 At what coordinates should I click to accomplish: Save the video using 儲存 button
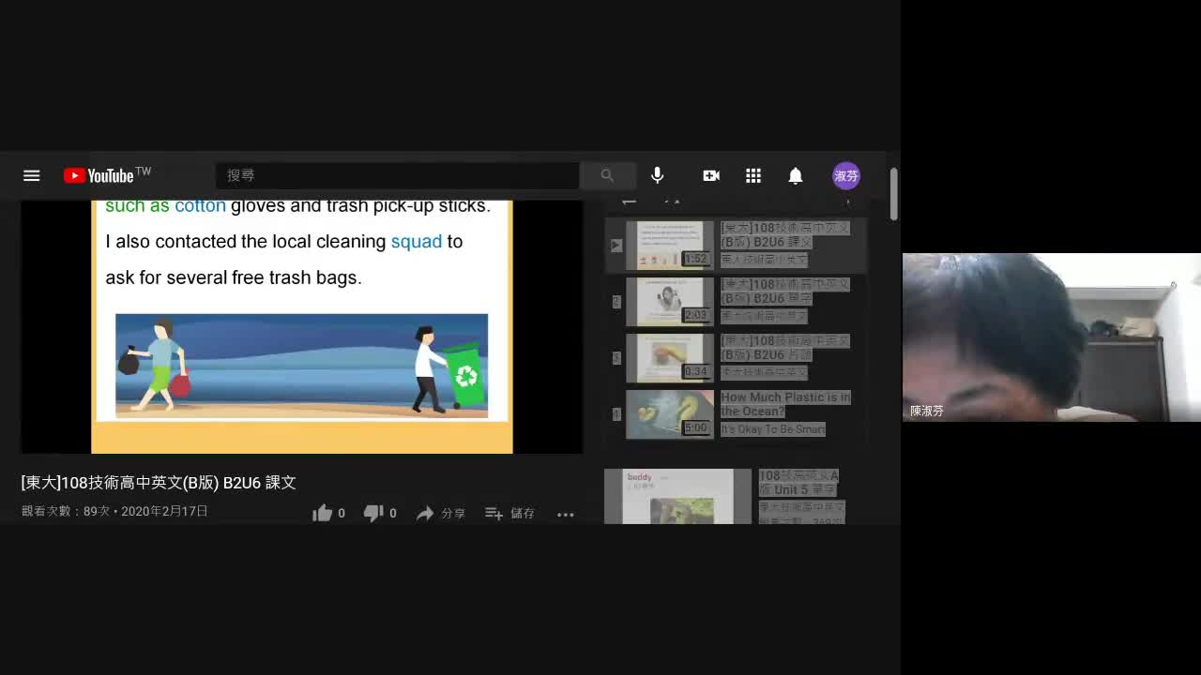coord(509,513)
